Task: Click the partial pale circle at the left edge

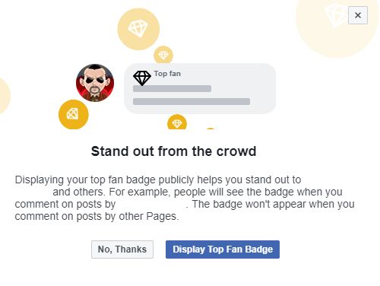Action: pyautogui.click(x=4, y=96)
